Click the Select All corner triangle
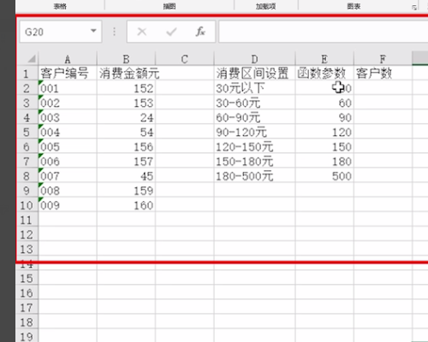428x342 pixels. coord(32,59)
